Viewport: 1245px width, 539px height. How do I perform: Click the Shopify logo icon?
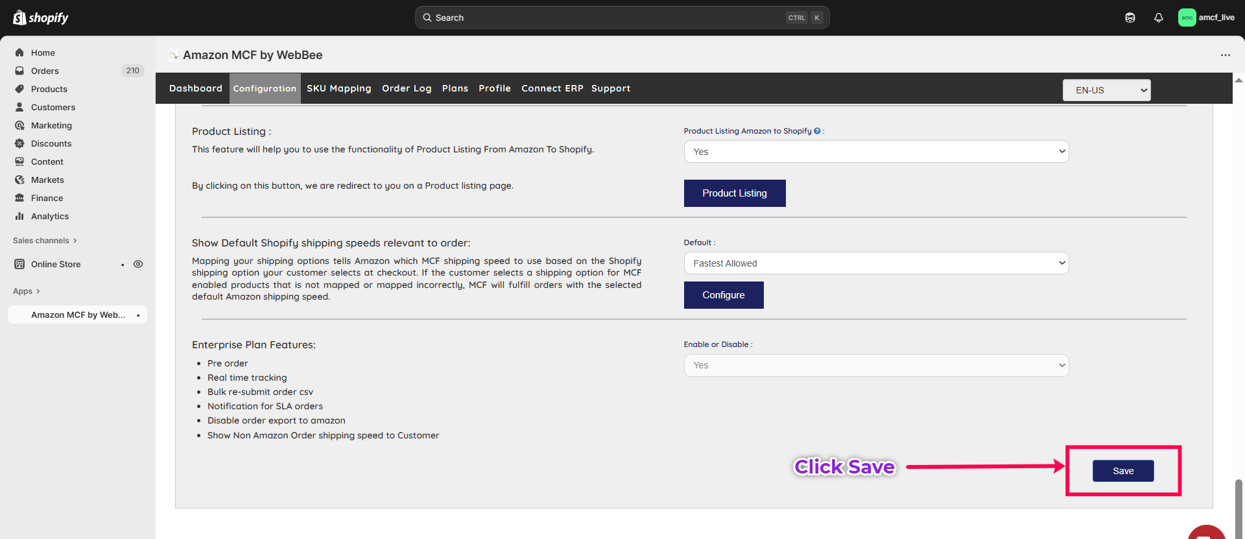[x=19, y=18]
